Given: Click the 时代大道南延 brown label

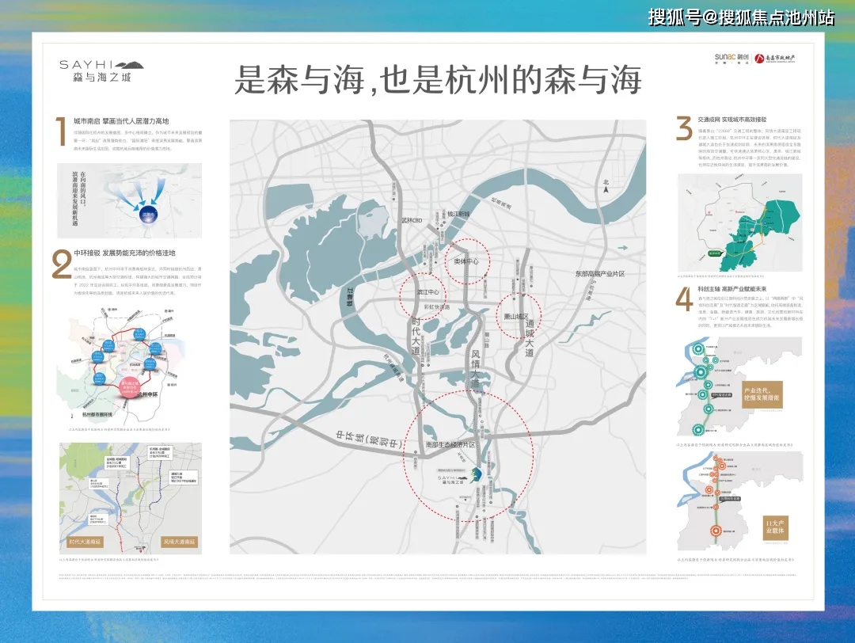Looking at the screenshot, I should tap(86, 542).
